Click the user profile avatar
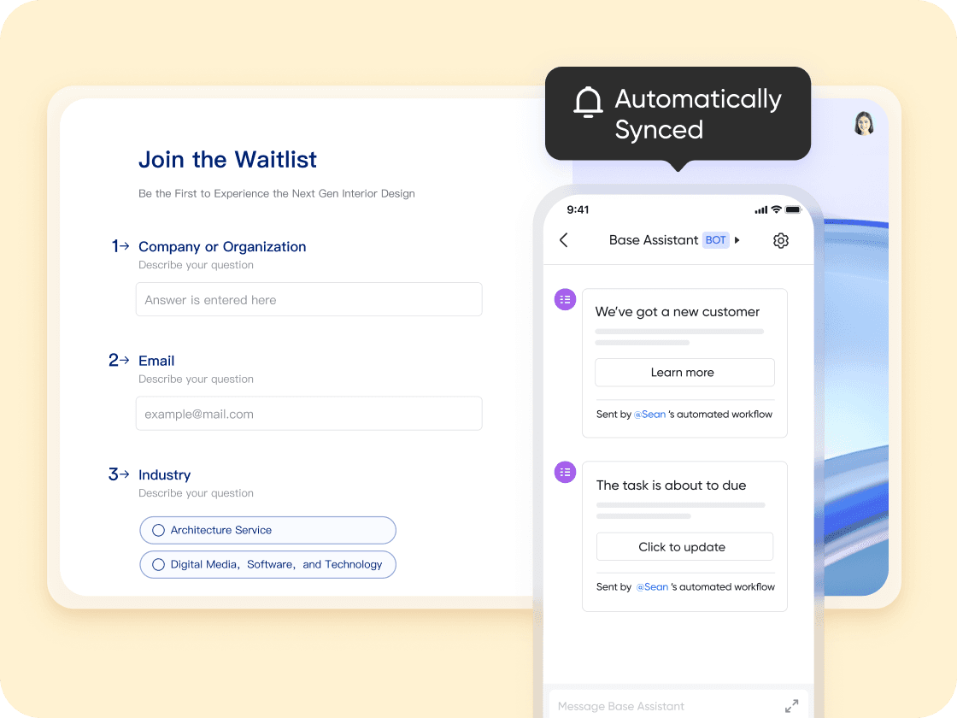The image size is (957, 718). click(x=864, y=123)
